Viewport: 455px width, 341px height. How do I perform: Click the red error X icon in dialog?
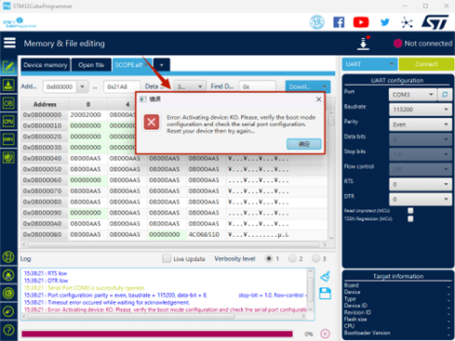(x=152, y=122)
